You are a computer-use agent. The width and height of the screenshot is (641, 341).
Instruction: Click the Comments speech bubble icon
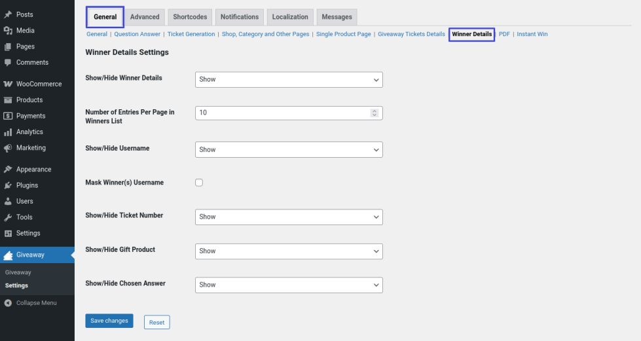pyautogui.click(x=8, y=63)
